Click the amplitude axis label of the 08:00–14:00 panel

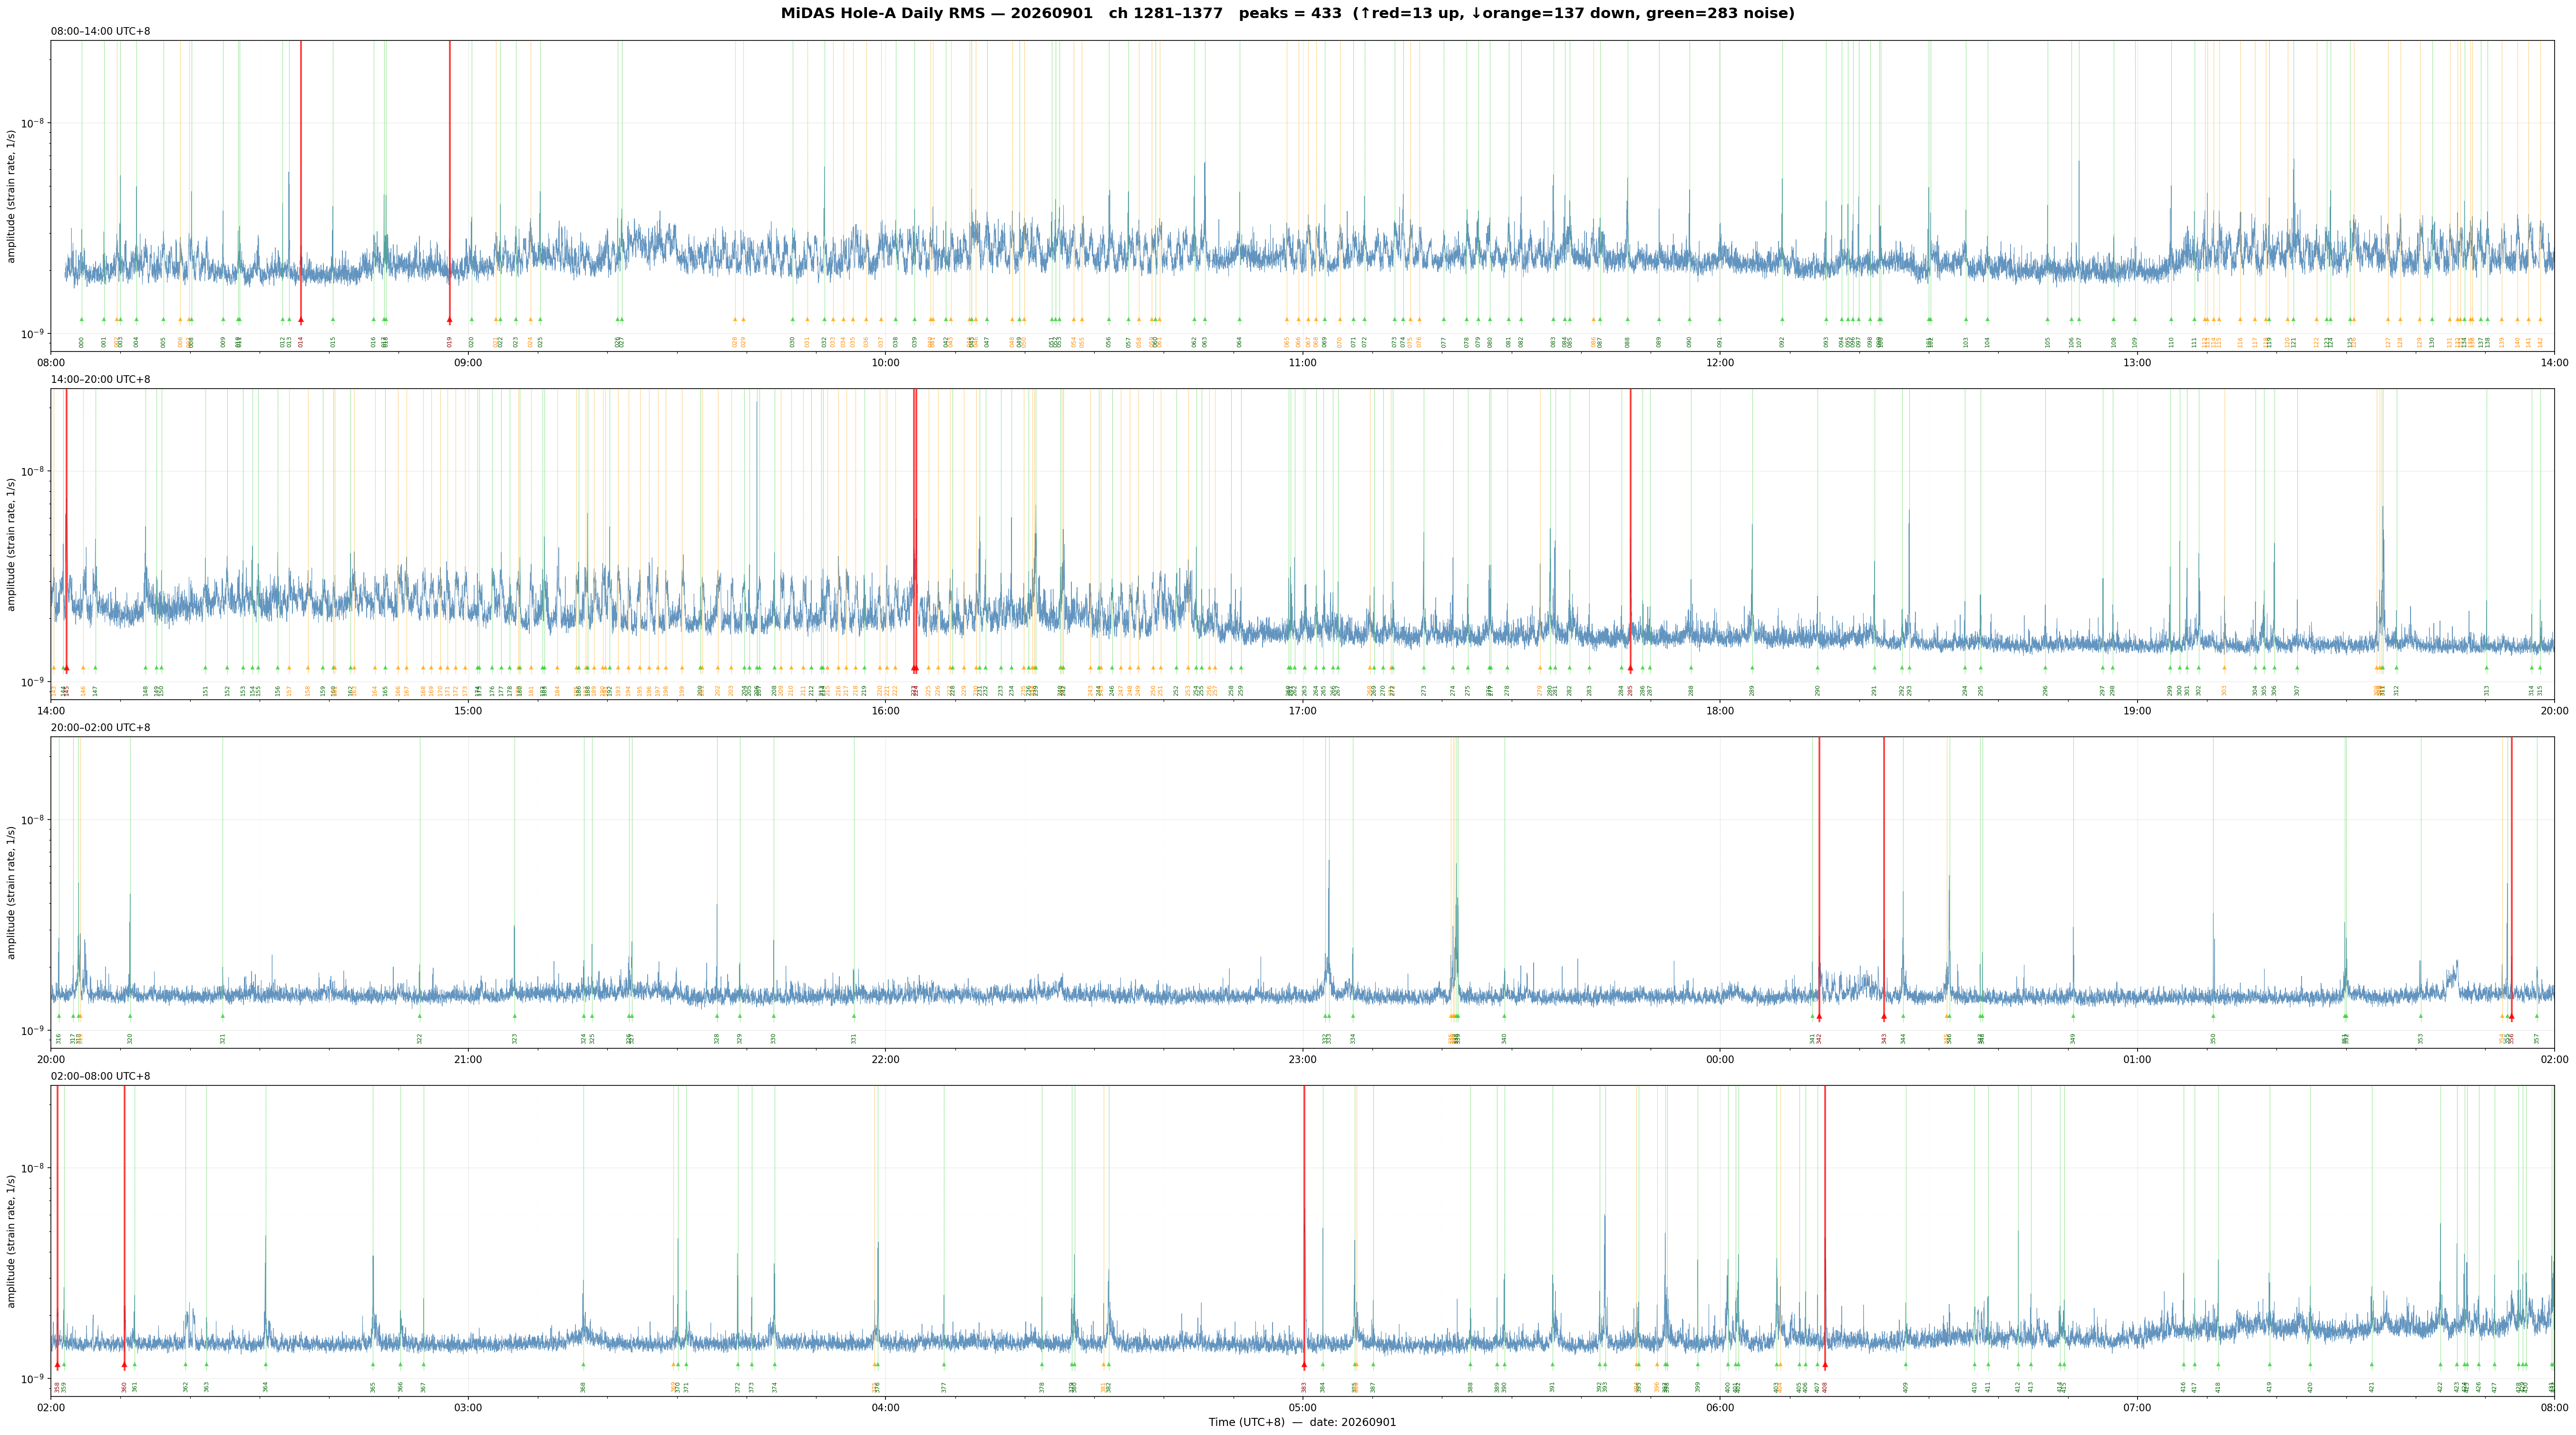[x=12, y=196]
